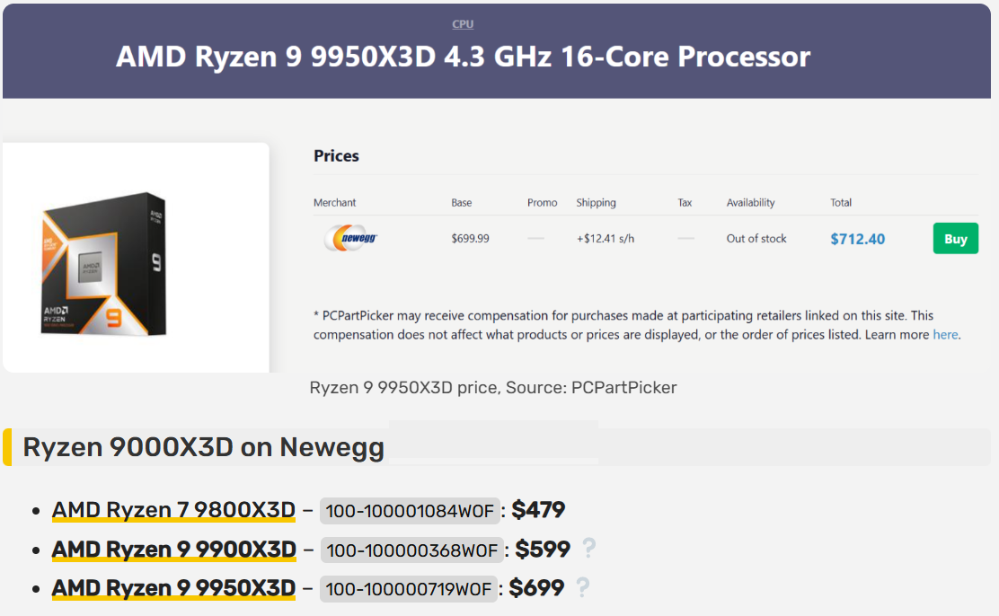The image size is (999, 616).
Task: Click the question mark icon beside $599
Action: point(588,549)
